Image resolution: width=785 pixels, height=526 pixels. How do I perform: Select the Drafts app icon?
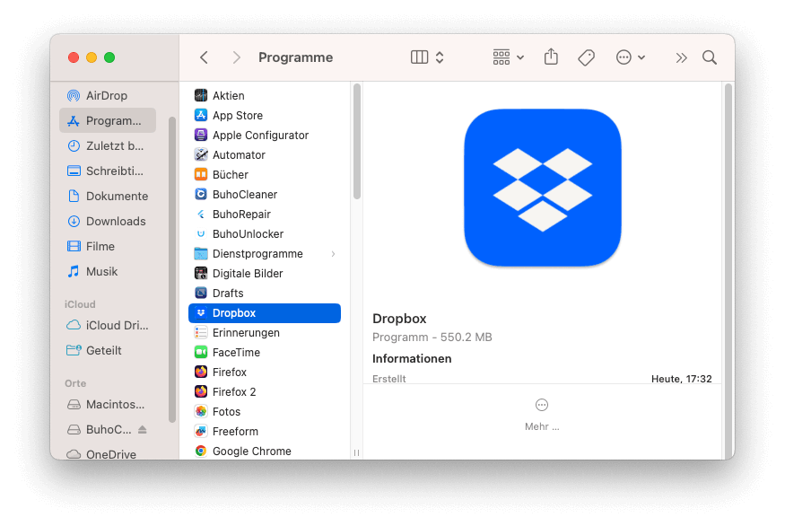point(201,293)
